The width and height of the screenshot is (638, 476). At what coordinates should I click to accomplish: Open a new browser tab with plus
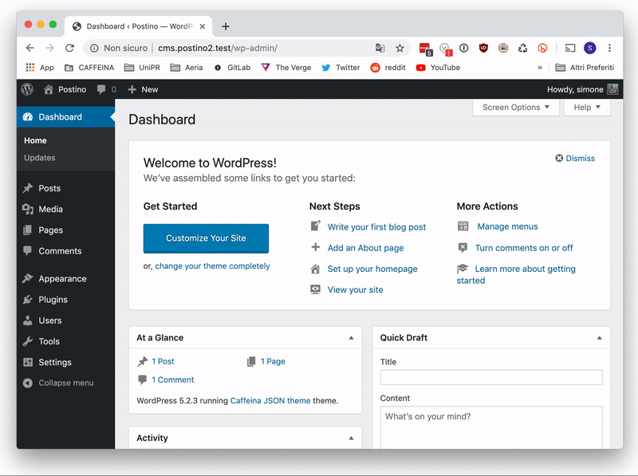click(226, 26)
